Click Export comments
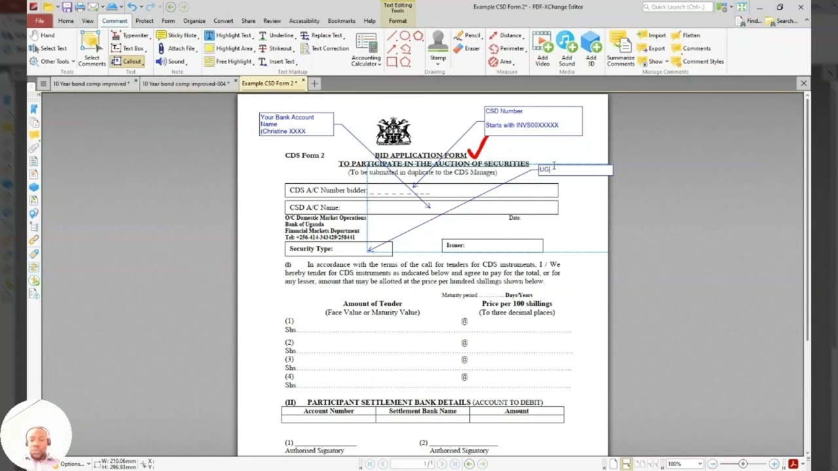Viewport: 838px width, 471px height. 652,48
